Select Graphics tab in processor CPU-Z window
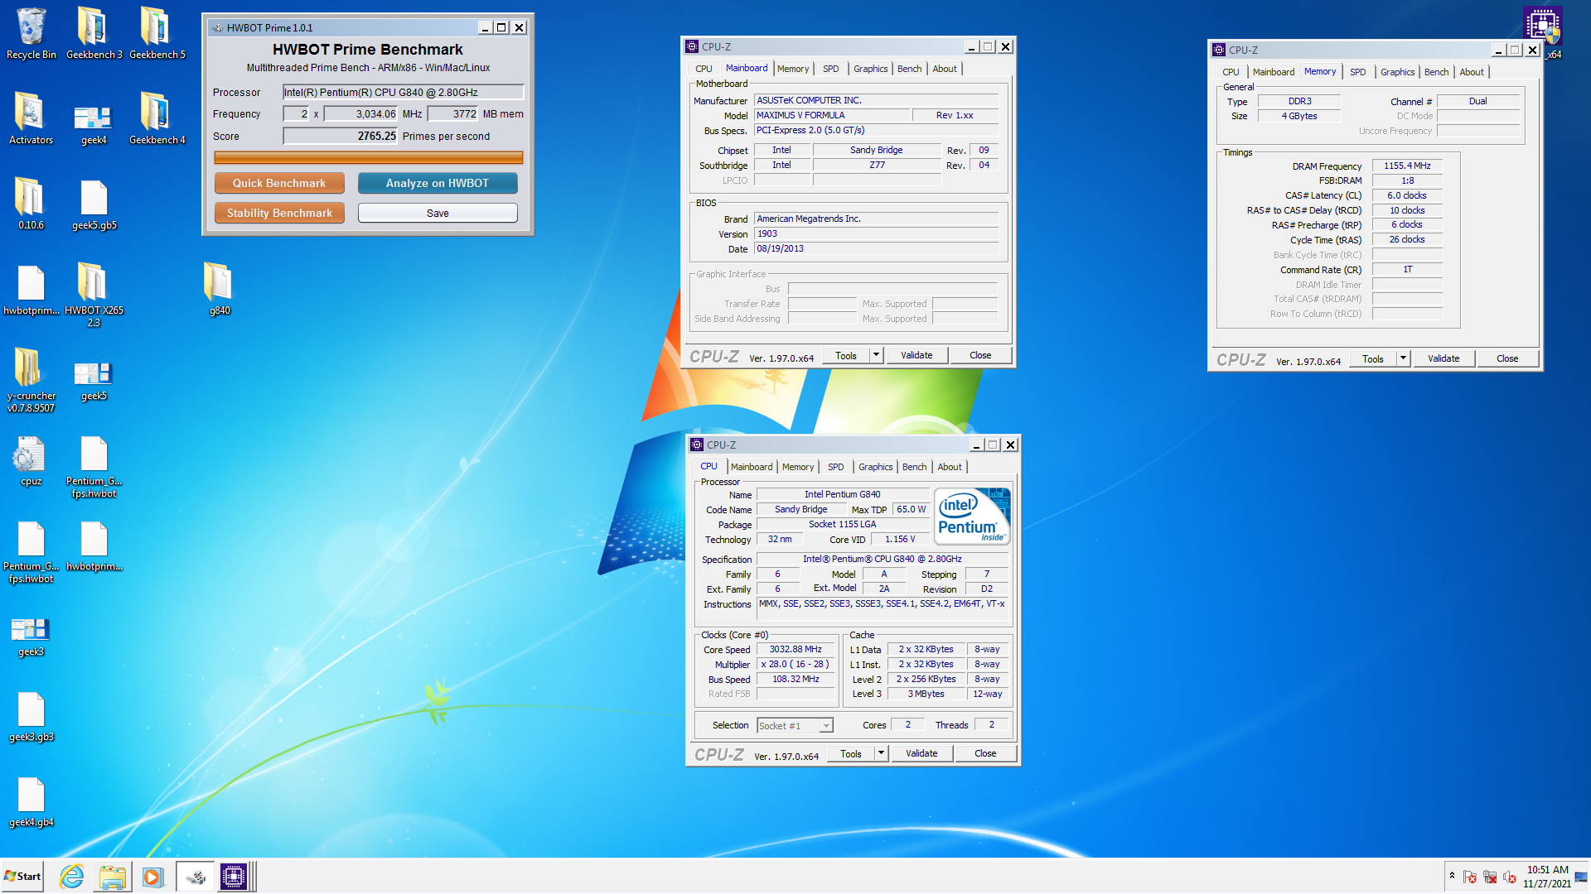 875,467
